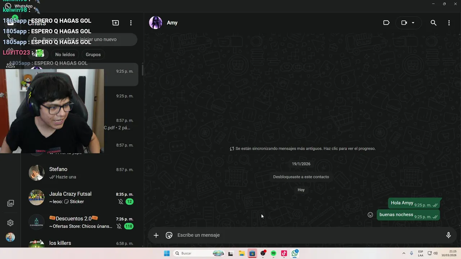Open File Explorer from the taskbar
Viewport: 461px width, 259px height.
pos(241,254)
